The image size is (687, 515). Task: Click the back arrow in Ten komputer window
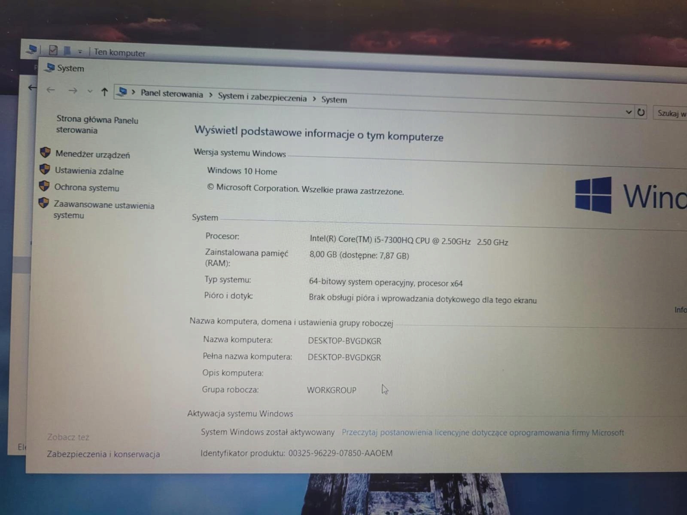coord(32,88)
